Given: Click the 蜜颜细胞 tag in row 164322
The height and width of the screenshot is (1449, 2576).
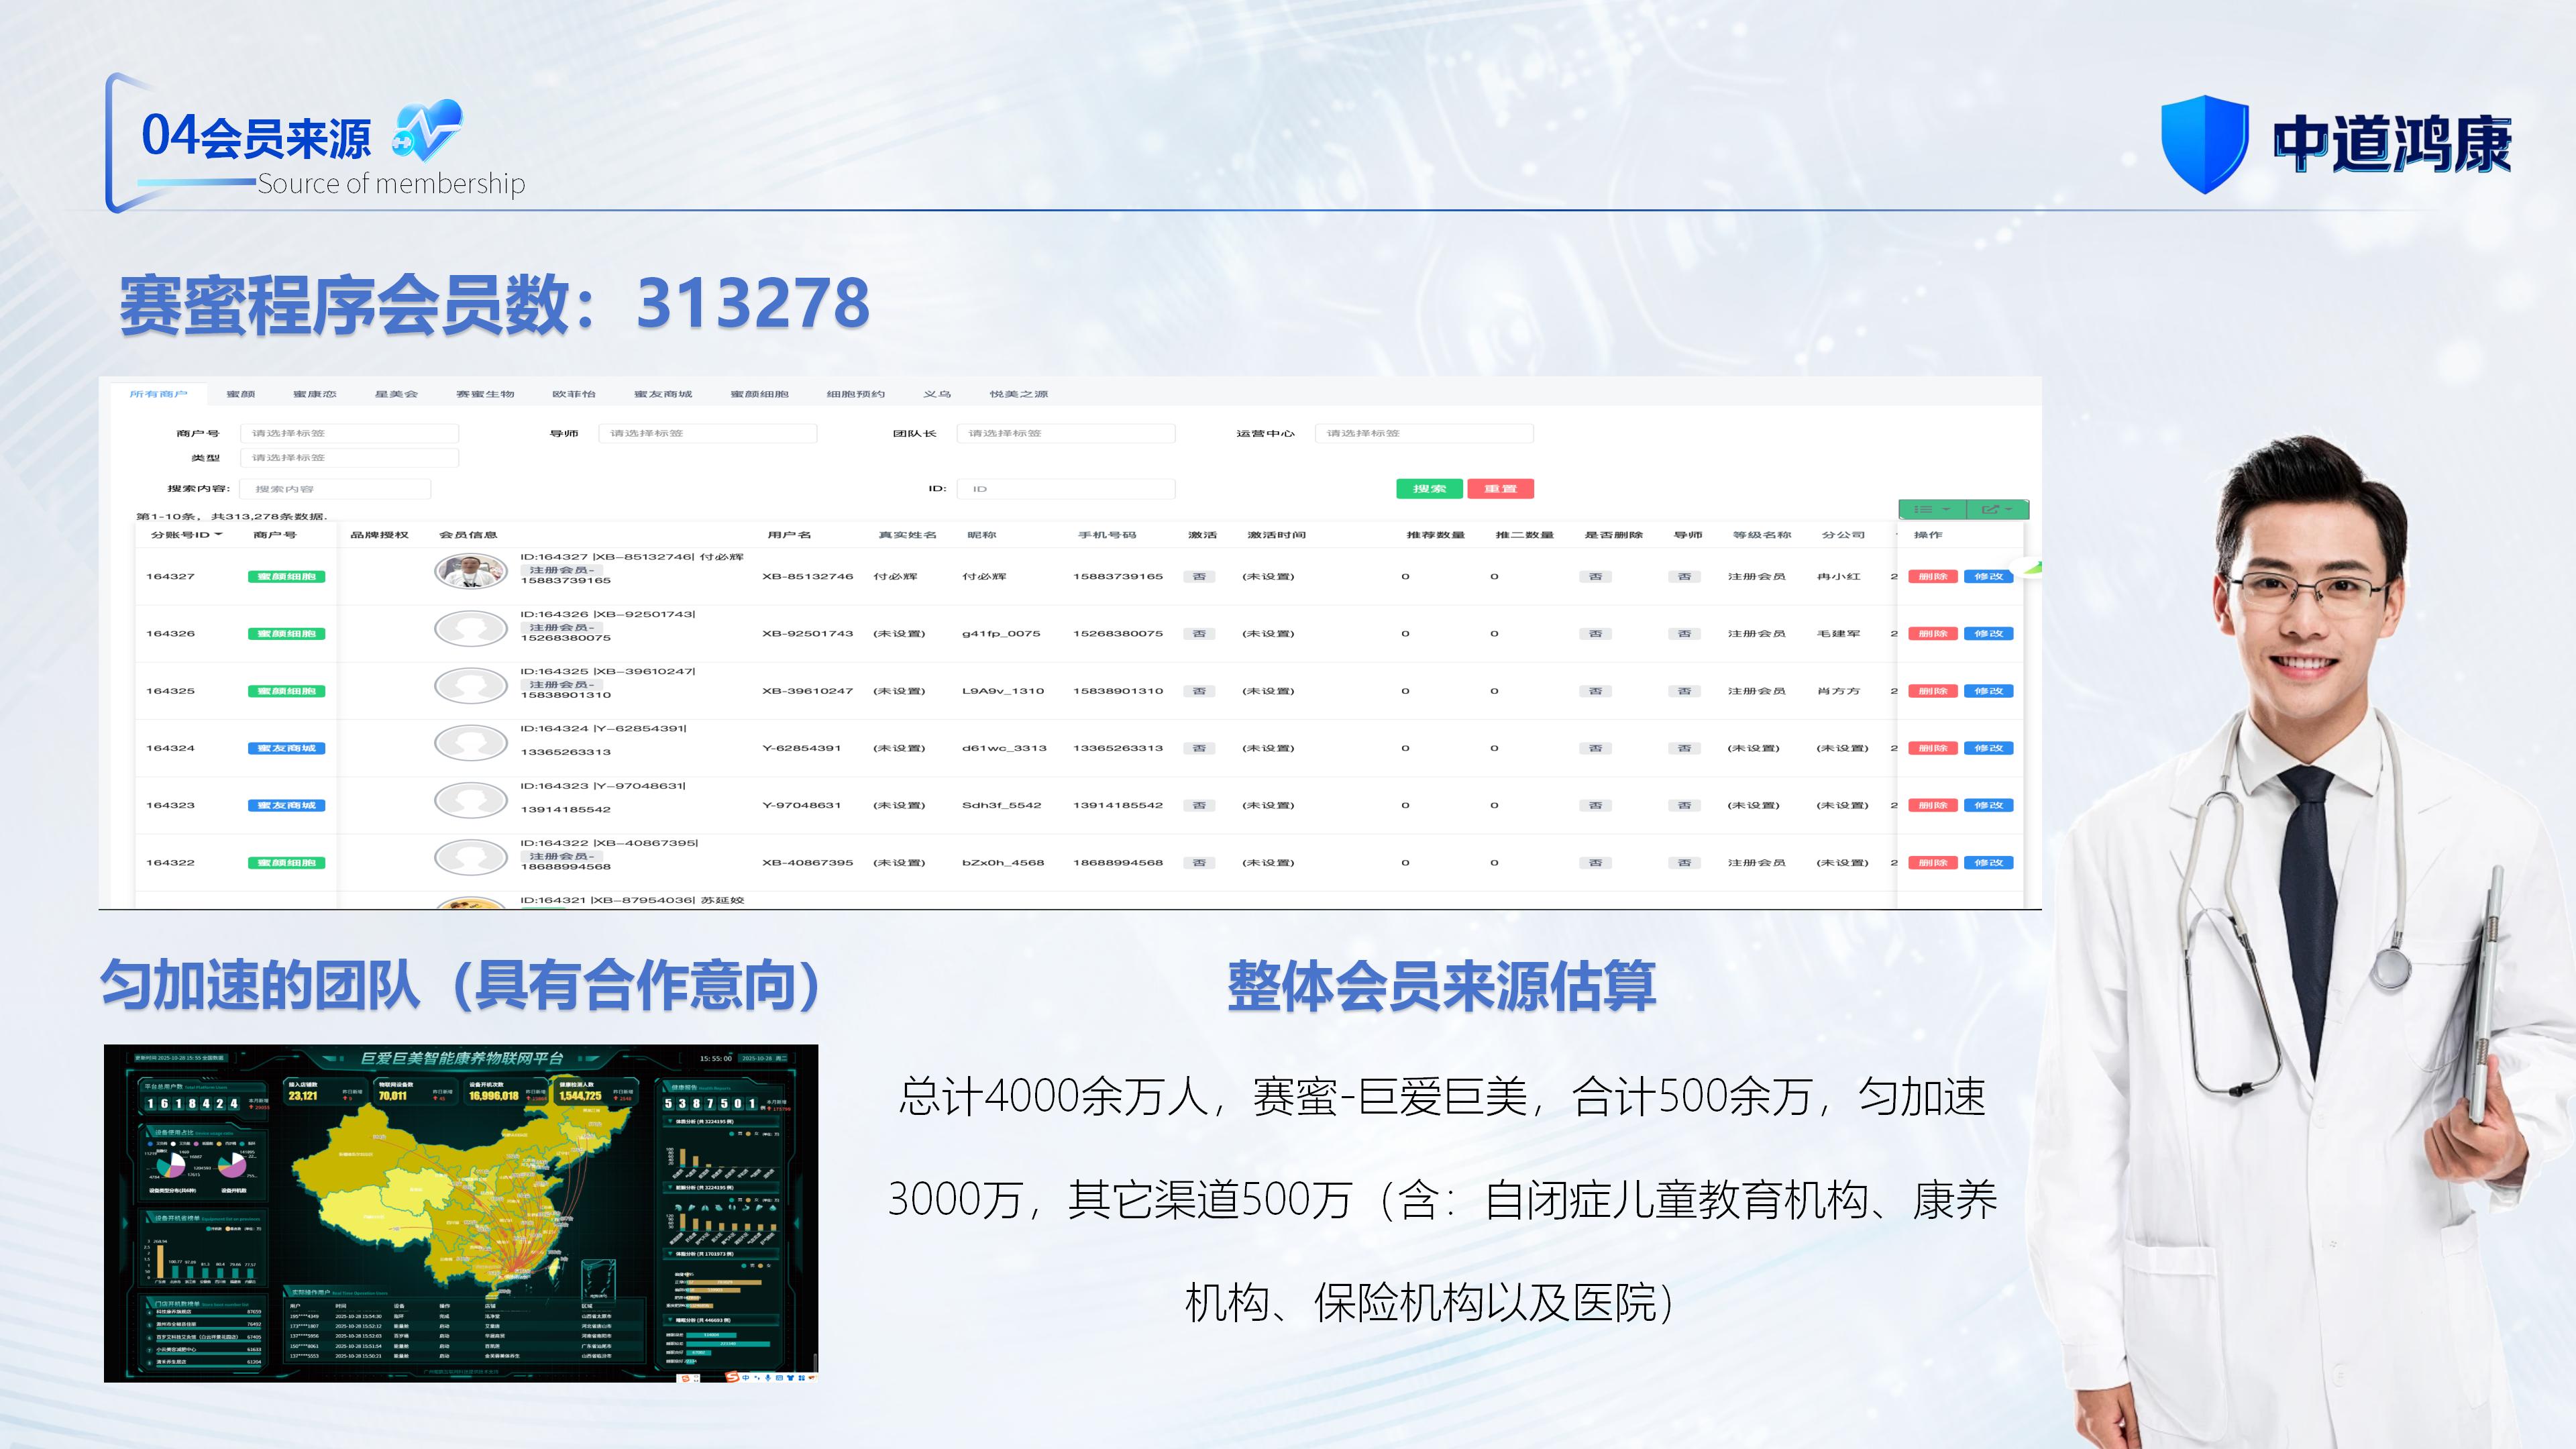Looking at the screenshot, I should (286, 863).
